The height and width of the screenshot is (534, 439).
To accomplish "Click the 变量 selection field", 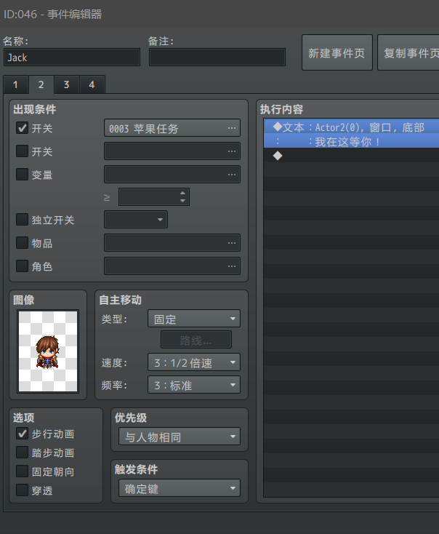I will click(172, 175).
